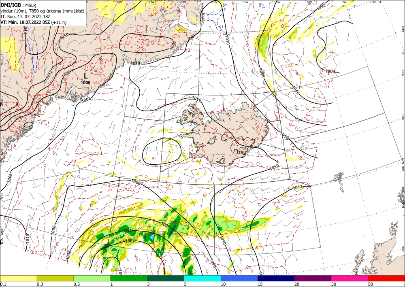Choose the purple 20–30 mm legend swatch
The width and height of the screenshot is (405, 287).
(313, 278)
